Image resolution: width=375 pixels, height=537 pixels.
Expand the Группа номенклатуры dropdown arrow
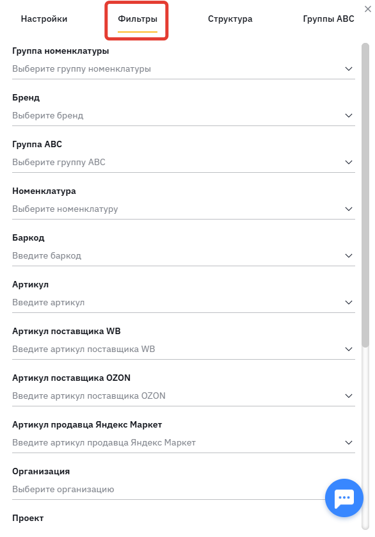click(x=349, y=69)
